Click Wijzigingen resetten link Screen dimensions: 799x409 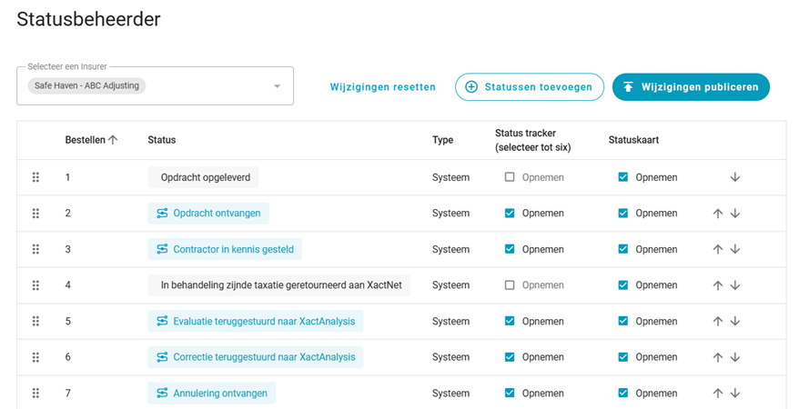pos(382,87)
